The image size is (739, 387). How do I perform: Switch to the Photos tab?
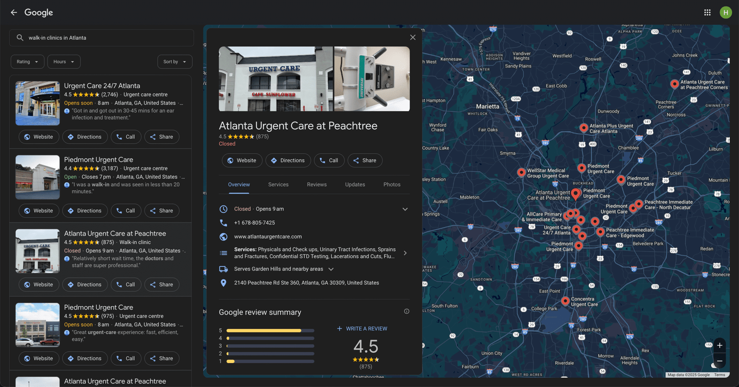[392, 185]
